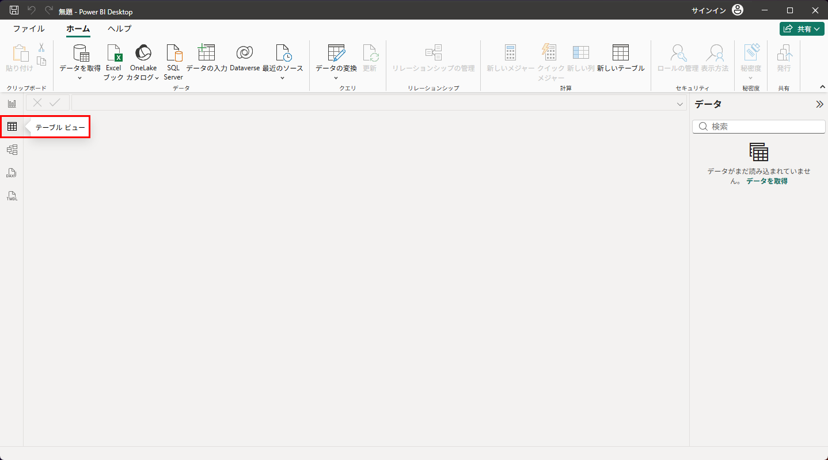Open the ヘルプ ribbon tab
The image size is (828, 460).
[x=119, y=29]
